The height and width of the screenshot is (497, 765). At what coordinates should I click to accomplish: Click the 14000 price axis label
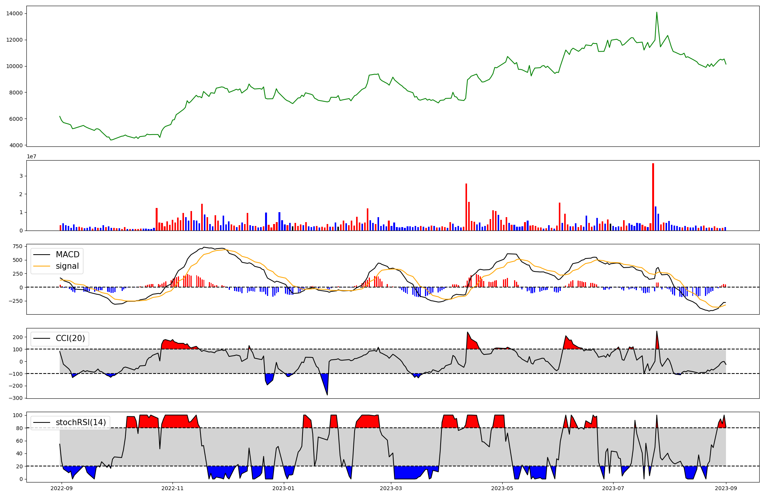[15, 14]
